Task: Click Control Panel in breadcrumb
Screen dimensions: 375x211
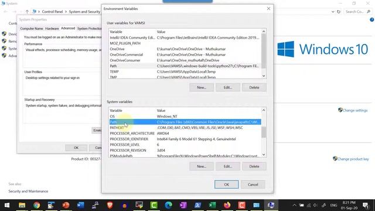Action: pos(52,12)
